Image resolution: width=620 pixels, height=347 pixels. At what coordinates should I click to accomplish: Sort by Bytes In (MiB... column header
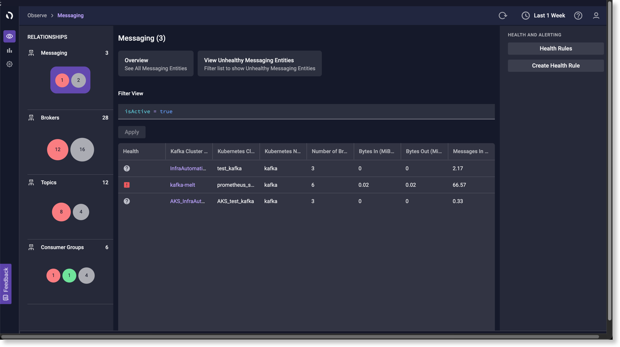click(x=377, y=151)
